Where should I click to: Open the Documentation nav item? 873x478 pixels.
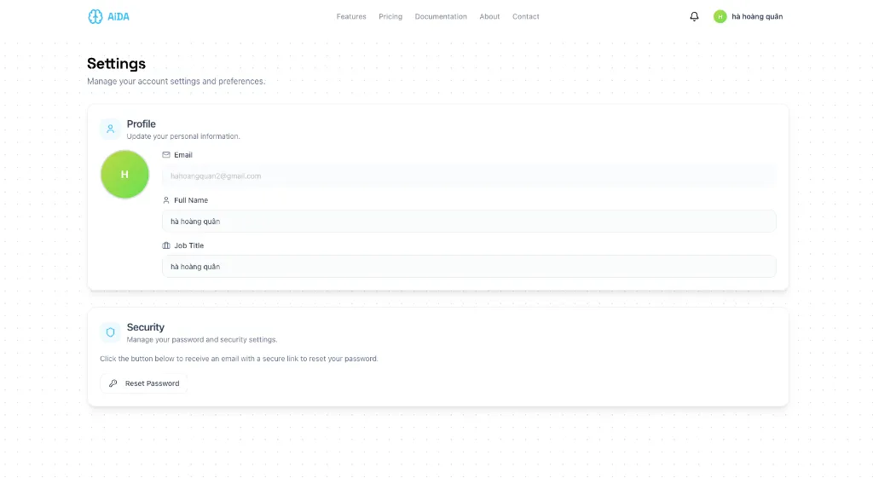[x=441, y=17]
